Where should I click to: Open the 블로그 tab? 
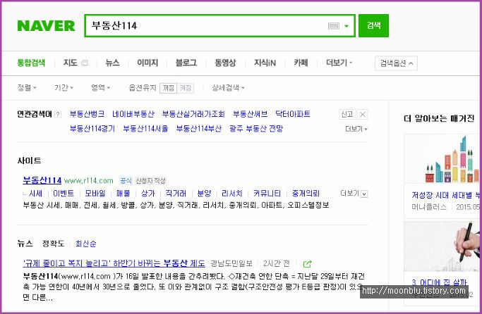pos(186,63)
